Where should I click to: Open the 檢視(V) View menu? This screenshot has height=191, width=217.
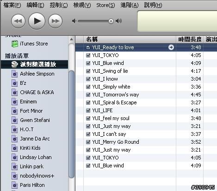point(82,5)
